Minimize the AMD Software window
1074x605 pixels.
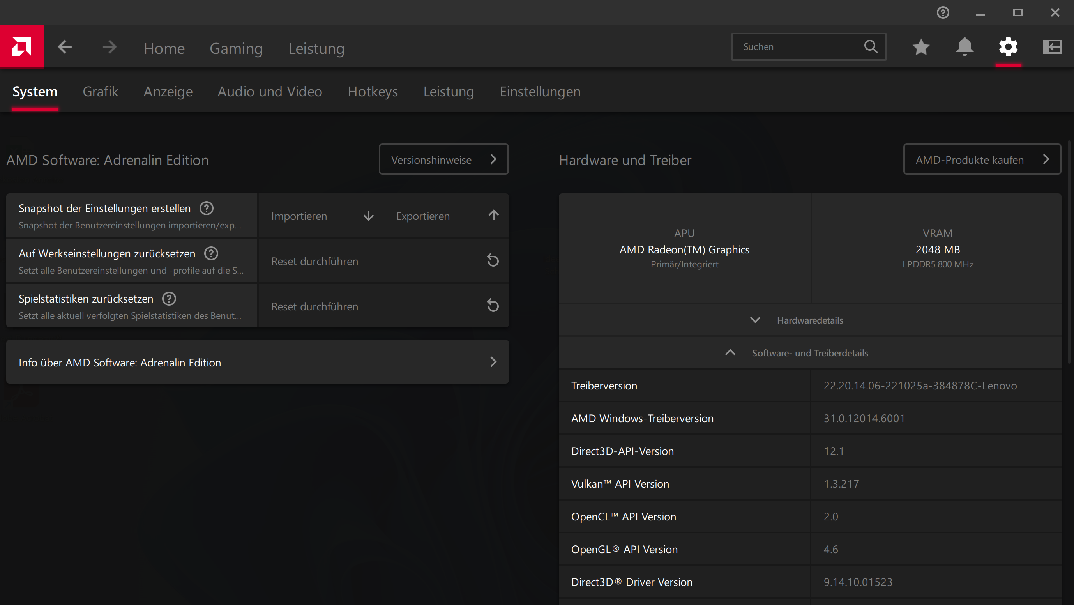(980, 13)
